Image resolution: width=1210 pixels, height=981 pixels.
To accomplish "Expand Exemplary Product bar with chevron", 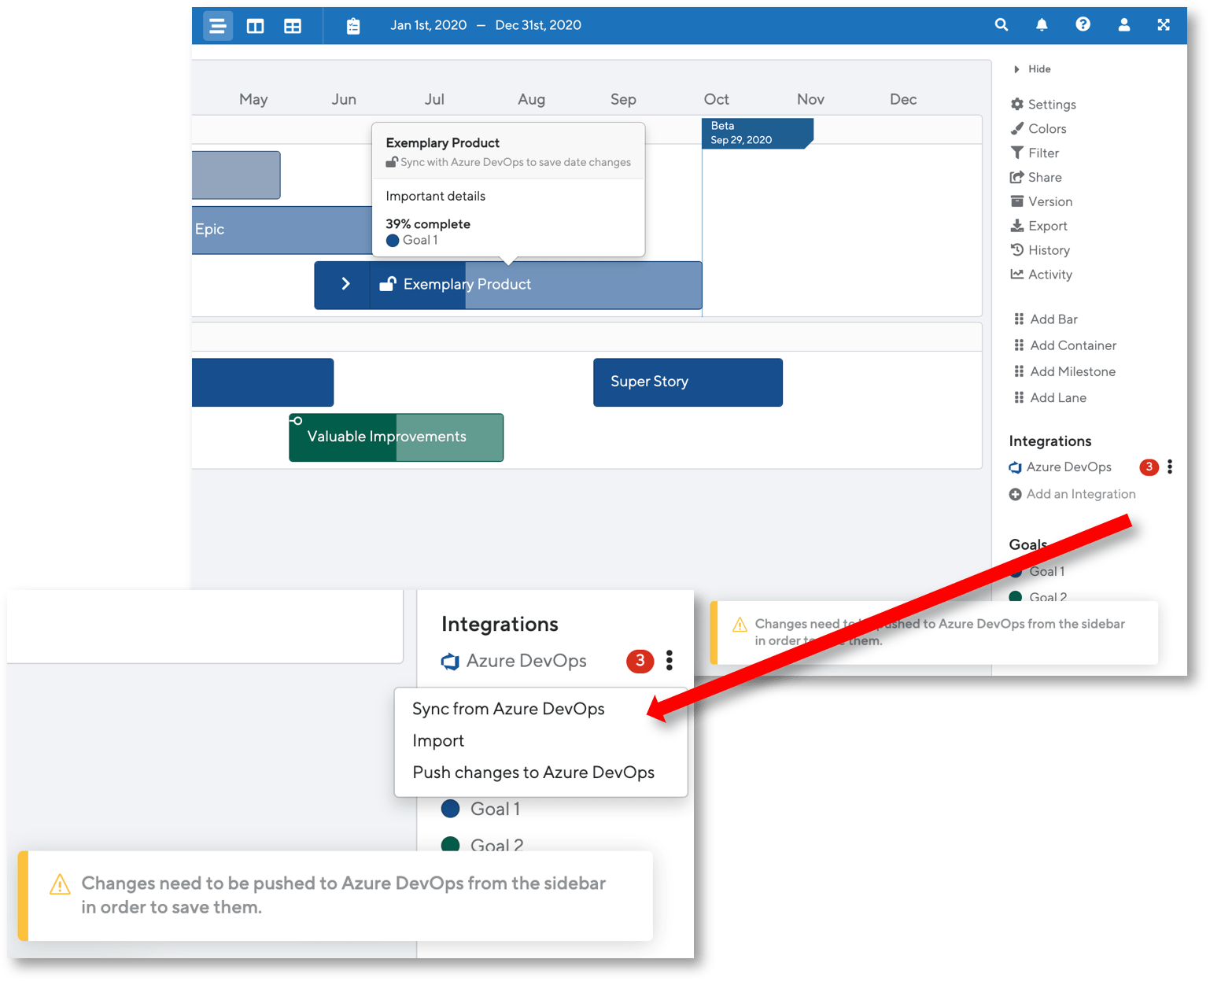I will [x=345, y=284].
